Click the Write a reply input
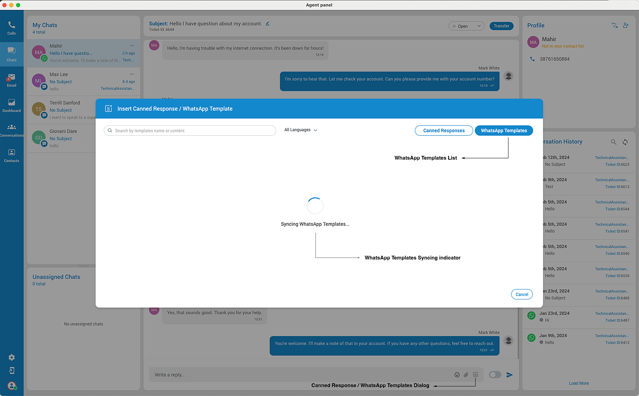639x396 pixels. pos(302,375)
